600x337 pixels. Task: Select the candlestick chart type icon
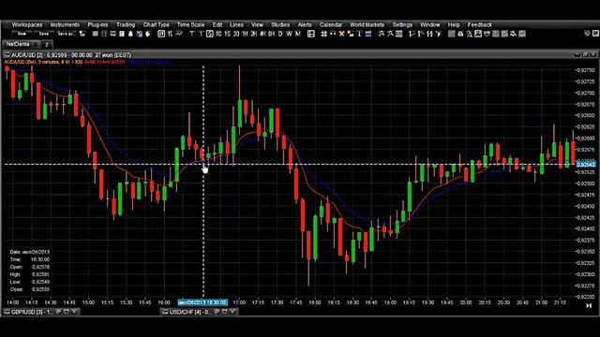[x=161, y=34]
